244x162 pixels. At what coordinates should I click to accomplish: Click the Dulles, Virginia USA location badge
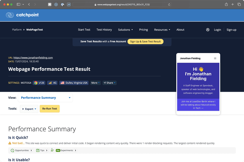pyautogui.click(x=74, y=83)
